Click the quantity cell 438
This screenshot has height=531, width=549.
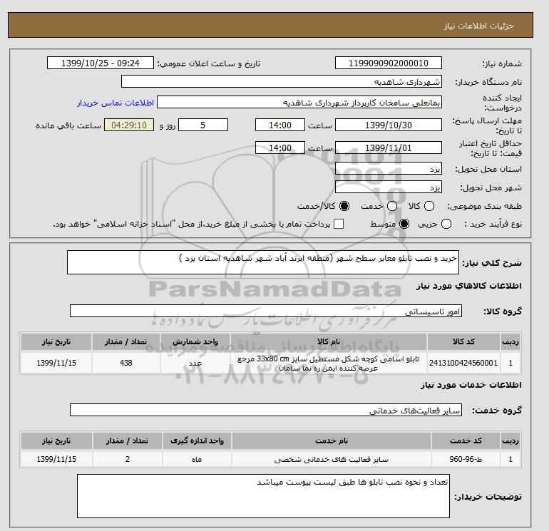pyautogui.click(x=126, y=363)
